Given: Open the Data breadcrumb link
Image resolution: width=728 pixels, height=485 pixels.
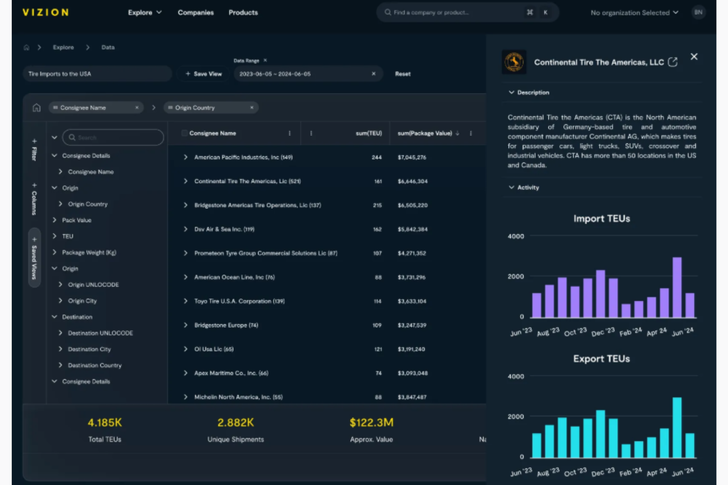Looking at the screenshot, I should tap(108, 48).
